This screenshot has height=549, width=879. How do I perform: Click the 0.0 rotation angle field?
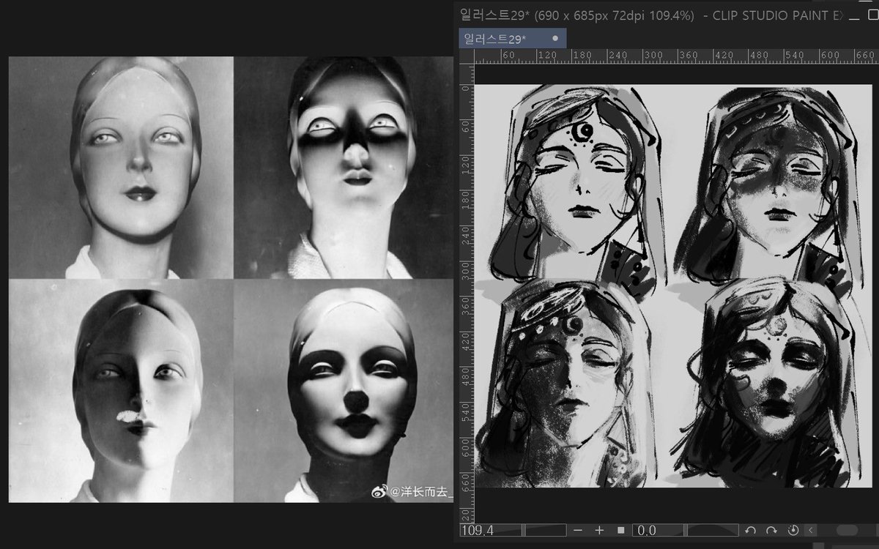[659, 530]
